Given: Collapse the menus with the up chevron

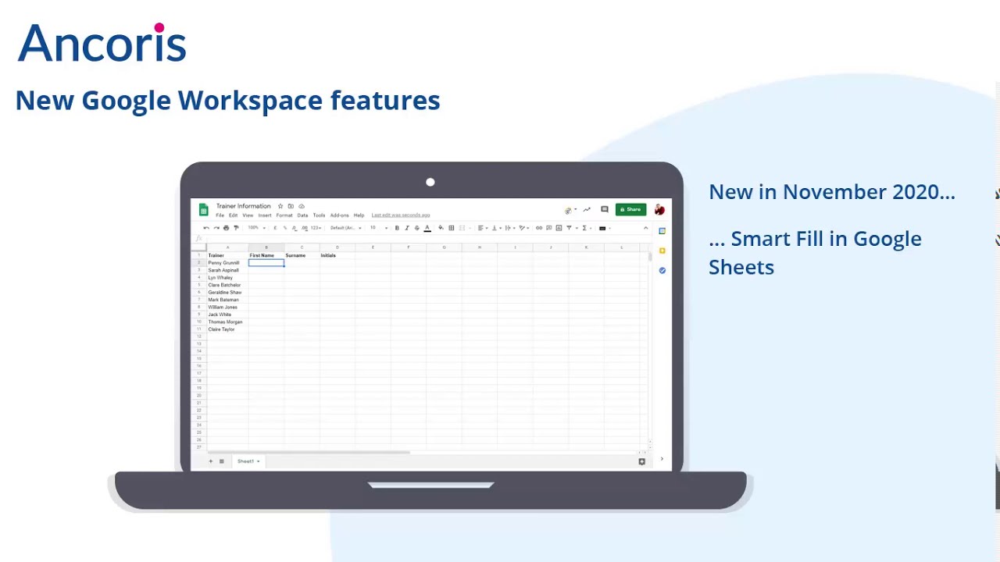Looking at the screenshot, I should pos(646,228).
